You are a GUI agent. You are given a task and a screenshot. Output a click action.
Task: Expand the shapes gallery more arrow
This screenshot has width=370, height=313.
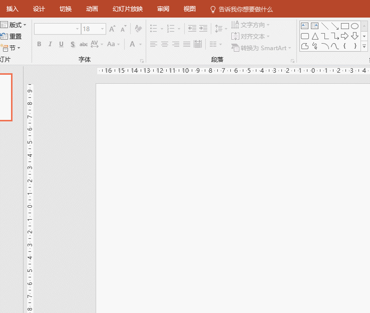[364, 46]
